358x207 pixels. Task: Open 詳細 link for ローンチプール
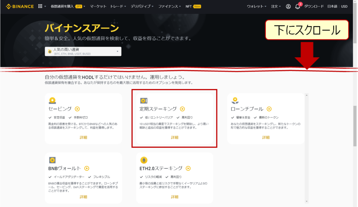pyautogui.click(x=266, y=137)
